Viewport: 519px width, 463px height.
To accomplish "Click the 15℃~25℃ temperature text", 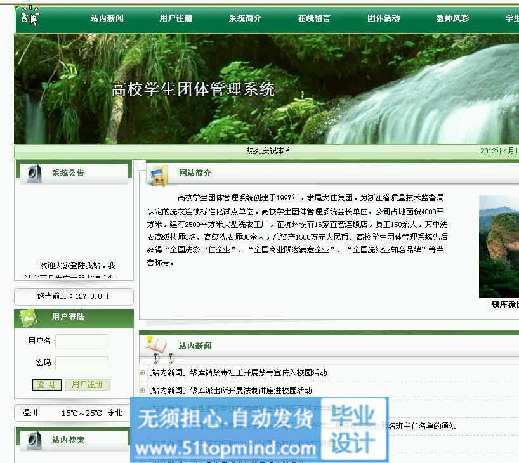I will 81,413.
